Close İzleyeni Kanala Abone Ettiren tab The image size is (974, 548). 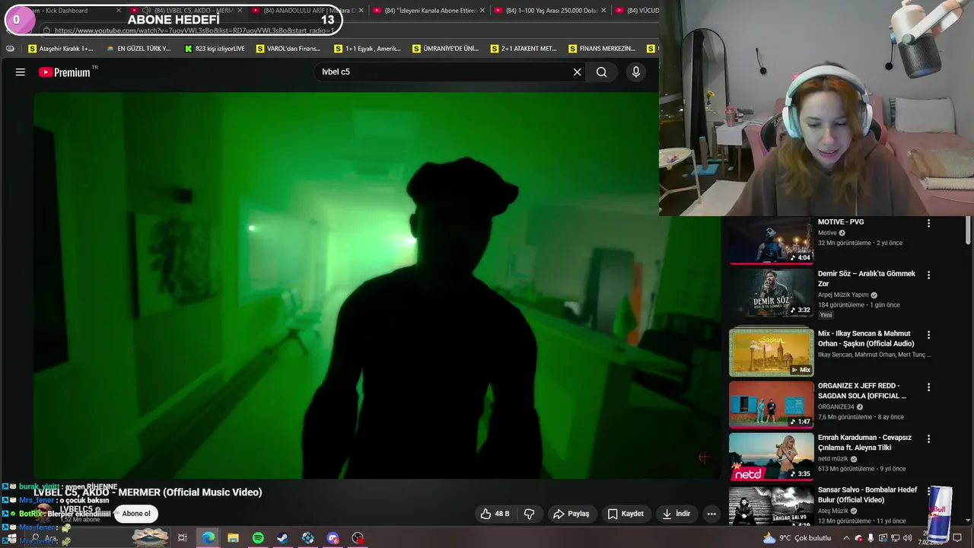(482, 11)
